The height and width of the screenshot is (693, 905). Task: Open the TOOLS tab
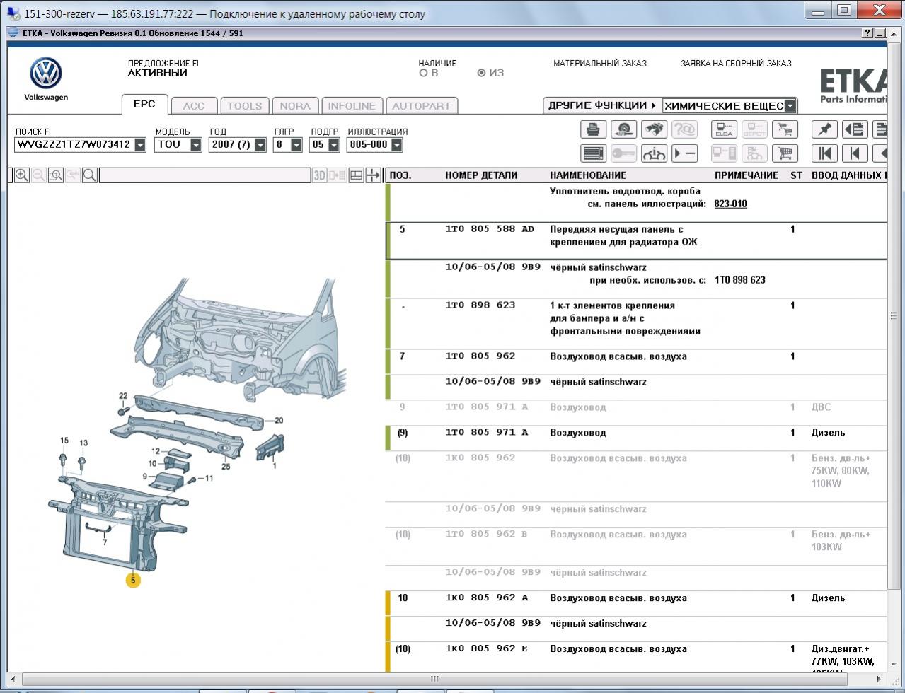point(245,106)
